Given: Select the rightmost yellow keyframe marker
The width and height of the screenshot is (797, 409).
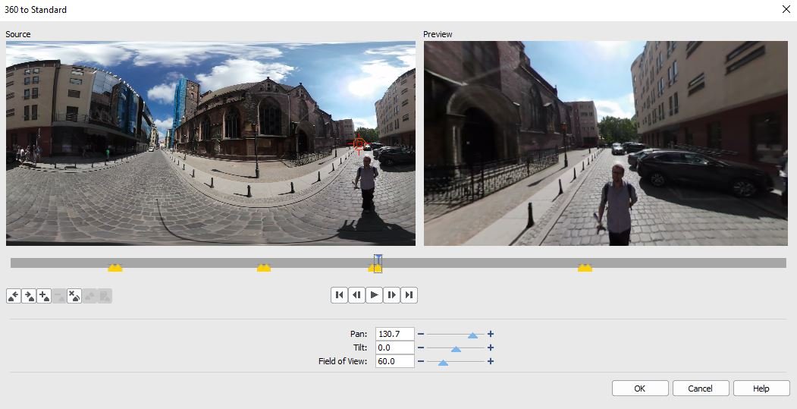Looking at the screenshot, I should coord(585,268).
